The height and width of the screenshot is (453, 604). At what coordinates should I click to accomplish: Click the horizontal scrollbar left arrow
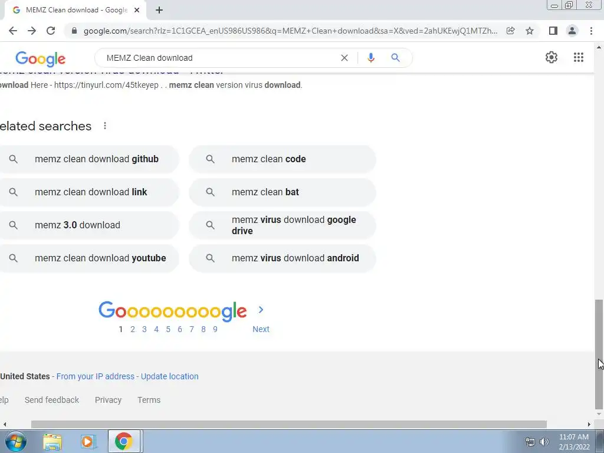(x=4, y=424)
